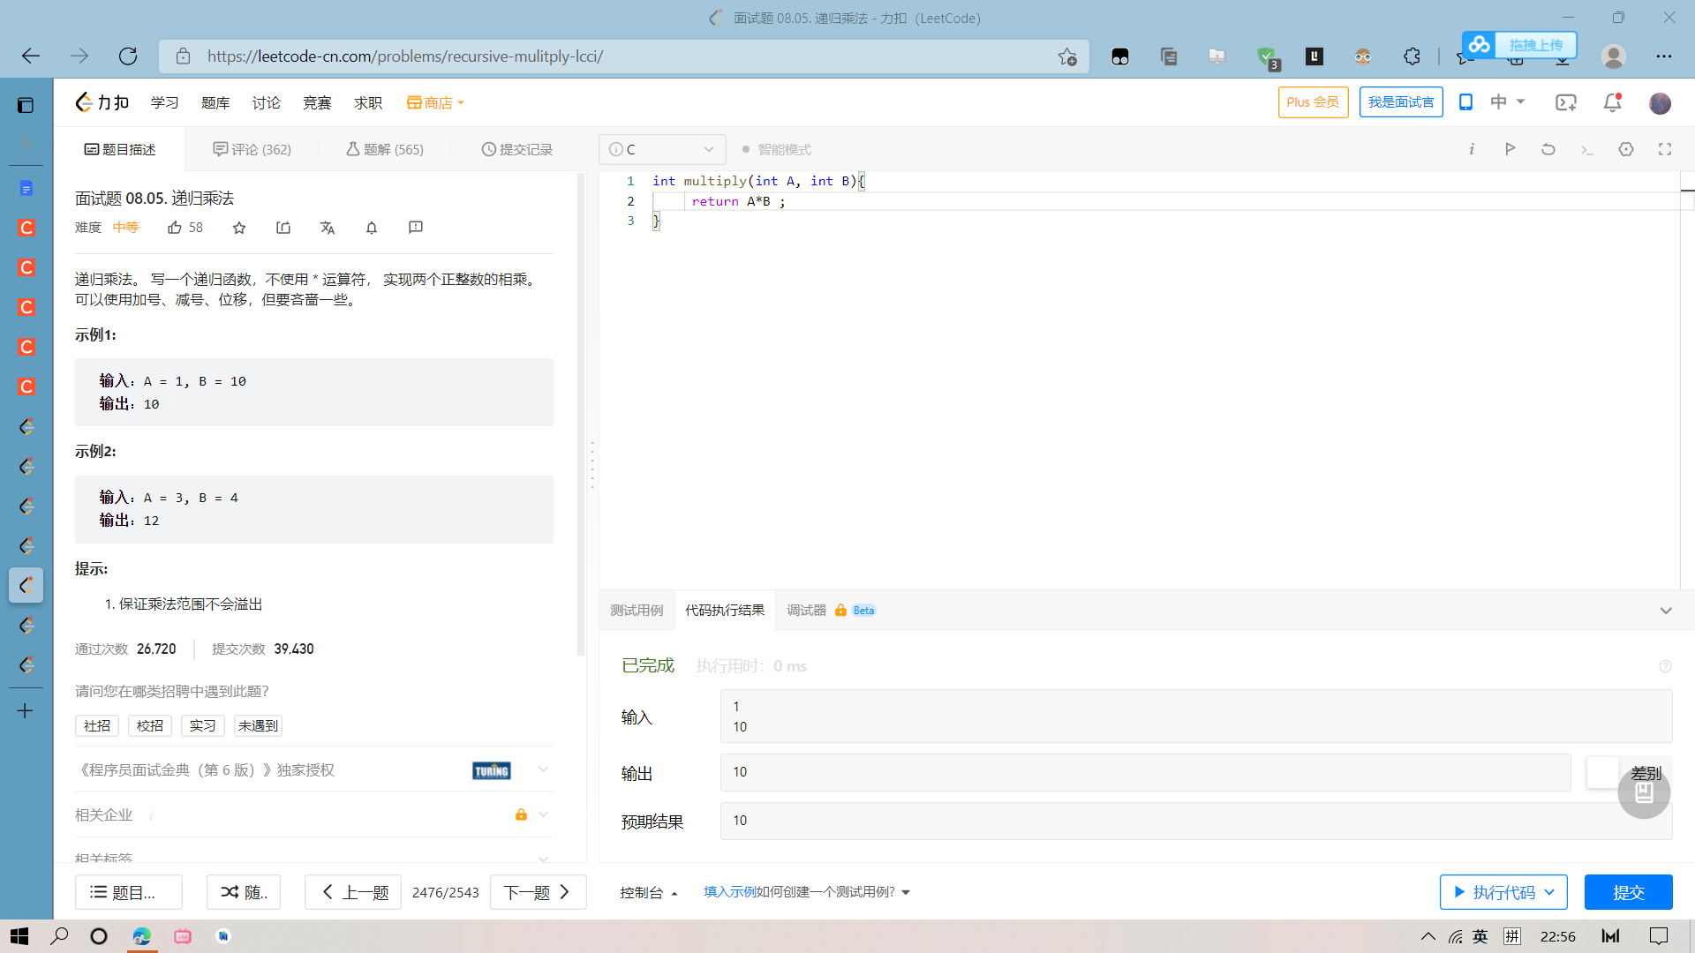
Task: Click the description panel scrollbar
Action: coord(581,415)
